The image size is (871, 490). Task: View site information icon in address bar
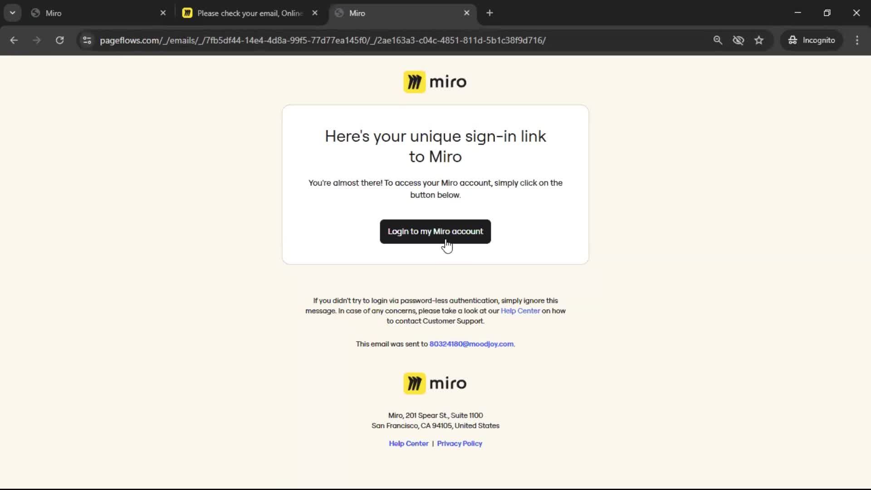(87, 40)
